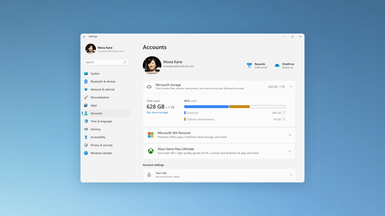This screenshot has width=385, height=216.
Task: Click the Time & language globe icon
Action: 86,121
